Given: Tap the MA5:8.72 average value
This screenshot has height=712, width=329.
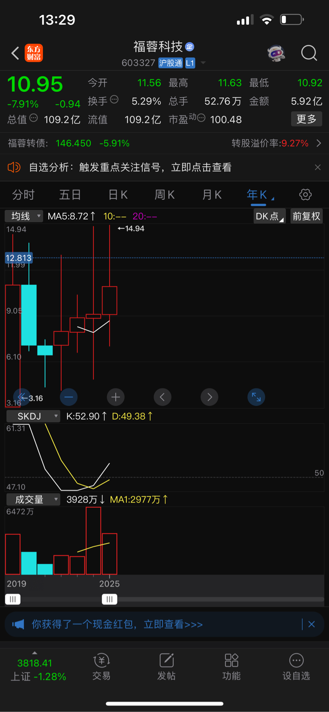Looking at the screenshot, I should (72, 216).
